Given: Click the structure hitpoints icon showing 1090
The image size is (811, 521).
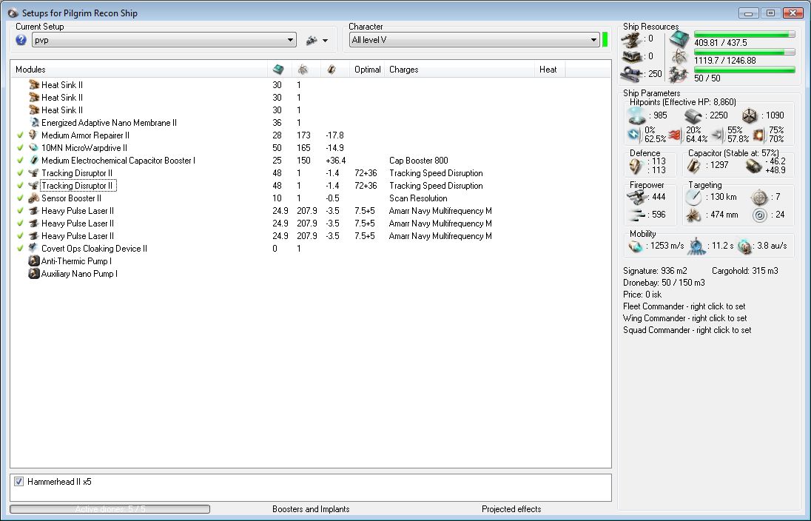Looking at the screenshot, I should (750, 116).
